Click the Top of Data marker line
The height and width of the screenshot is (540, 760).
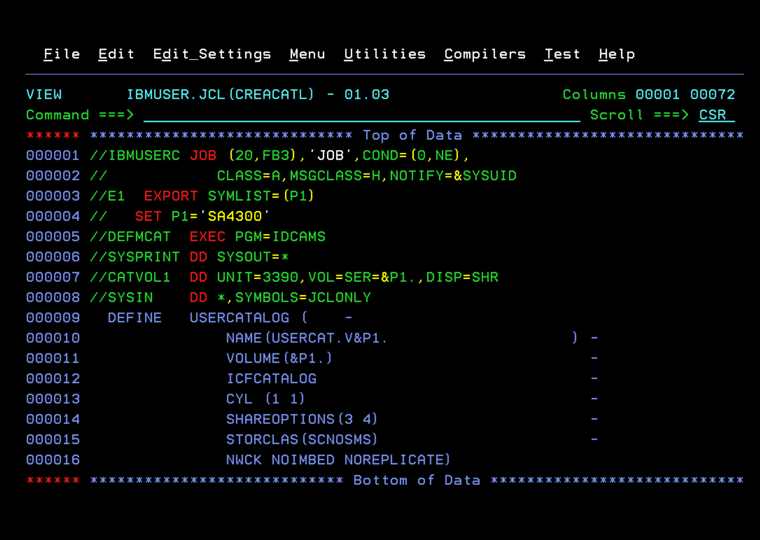412,135
